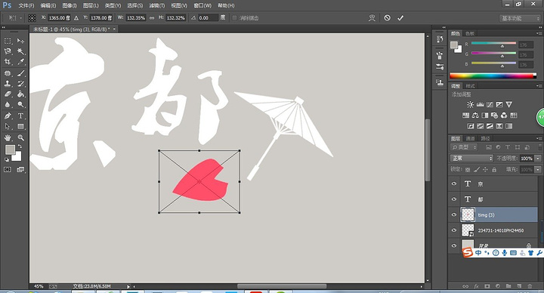Open the layer type filter dropdown
Screen dimensions: 544x293
click(x=465, y=147)
